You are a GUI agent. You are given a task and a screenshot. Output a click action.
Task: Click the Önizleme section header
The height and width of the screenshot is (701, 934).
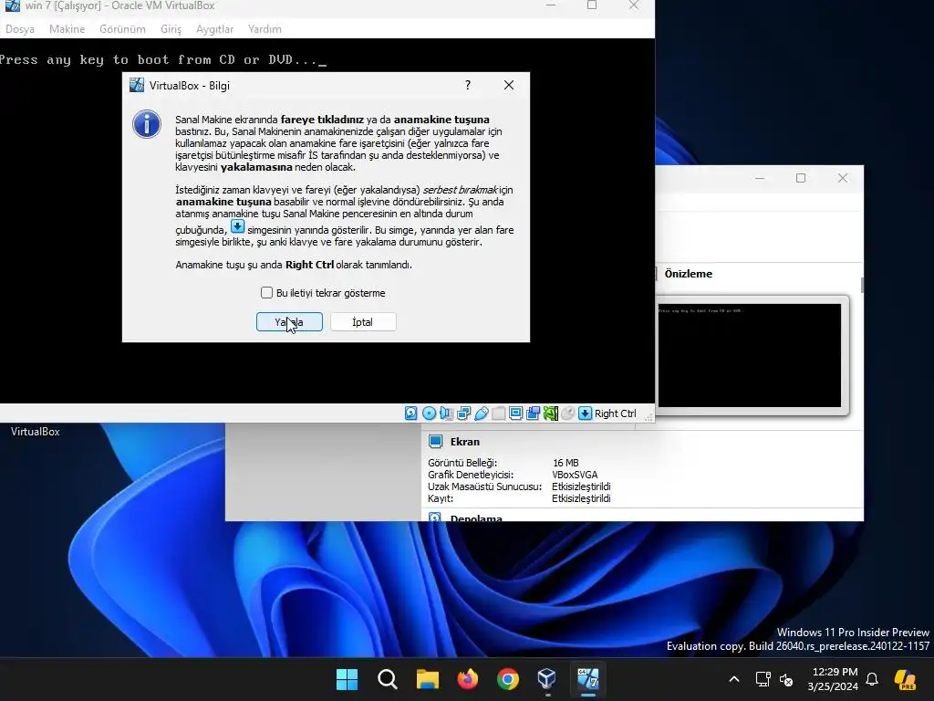point(688,274)
